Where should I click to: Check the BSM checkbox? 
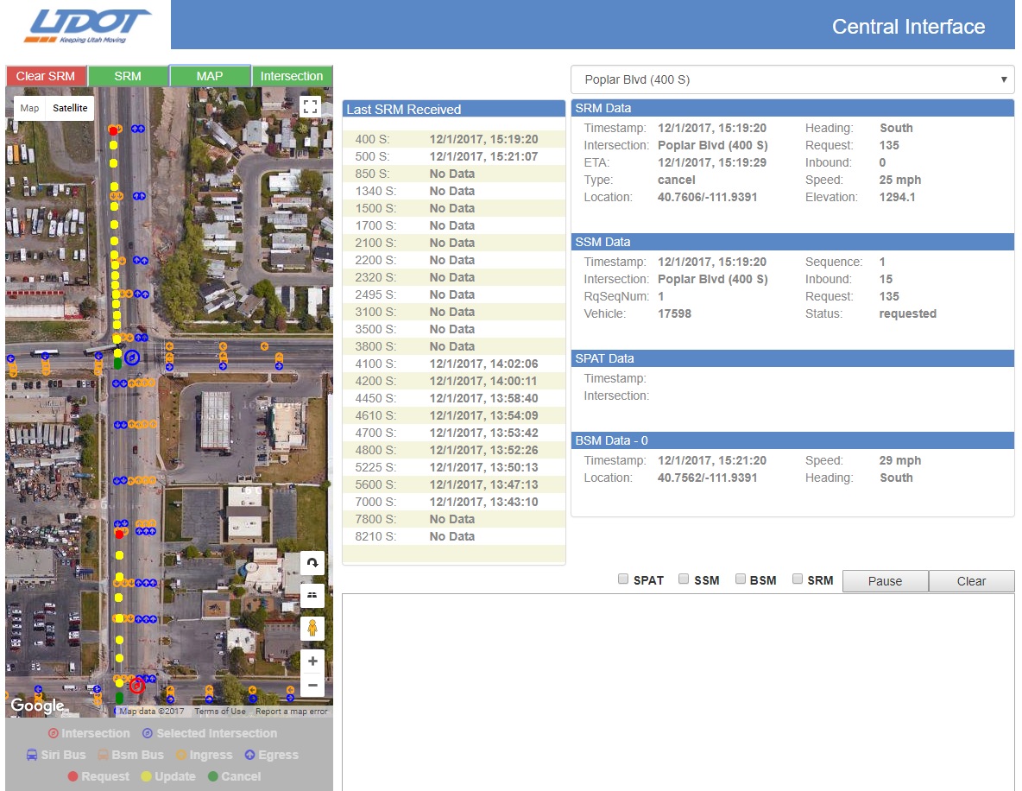[741, 579]
